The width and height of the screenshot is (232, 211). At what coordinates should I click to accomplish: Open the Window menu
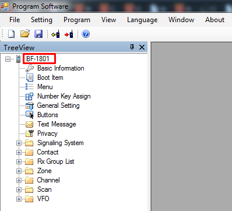click(x=181, y=20)
